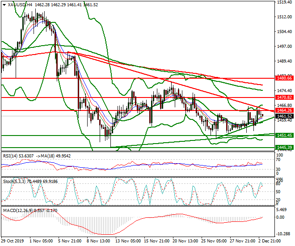The image size is (295, 246).
Task: Click the 1519.40 price scale value
Action: click(284, 2)
